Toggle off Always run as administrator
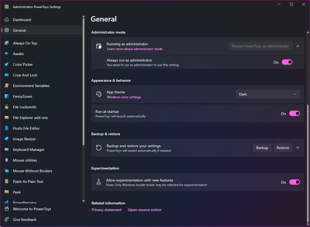Screen dimensions: 310x227 point(287,62)
